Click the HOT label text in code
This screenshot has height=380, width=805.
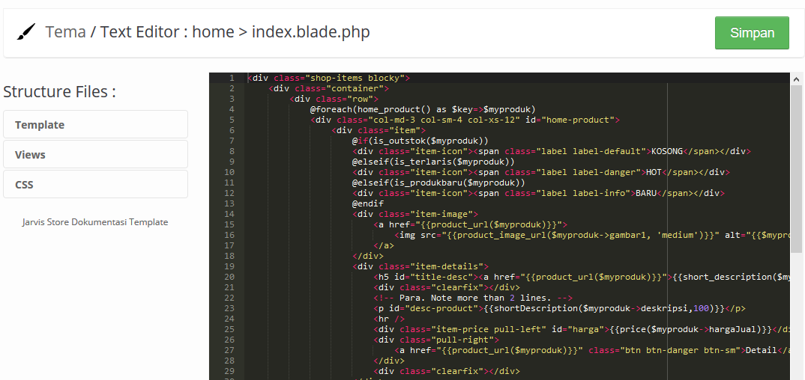pyautogui.click(x=654, y=172)
